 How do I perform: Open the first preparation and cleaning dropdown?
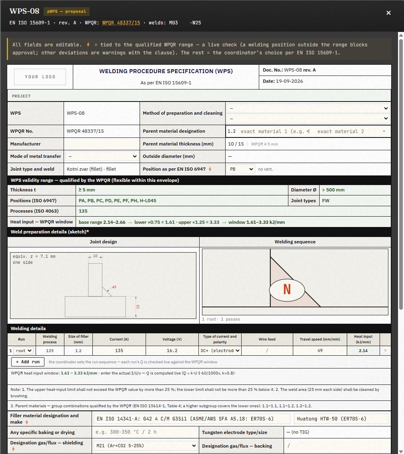click(x=308, y=108)
